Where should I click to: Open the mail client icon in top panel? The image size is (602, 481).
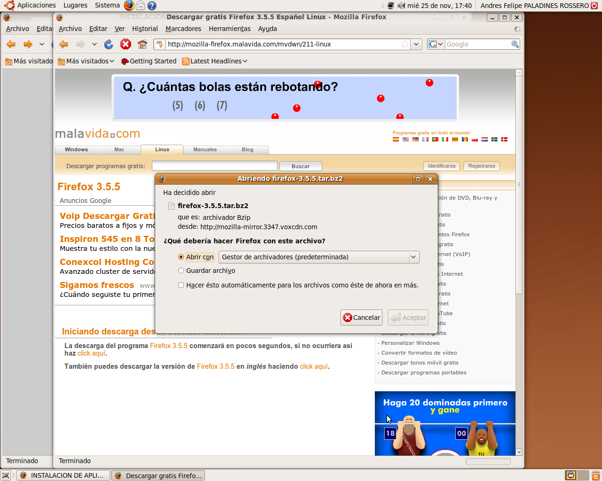pos(140,6)
